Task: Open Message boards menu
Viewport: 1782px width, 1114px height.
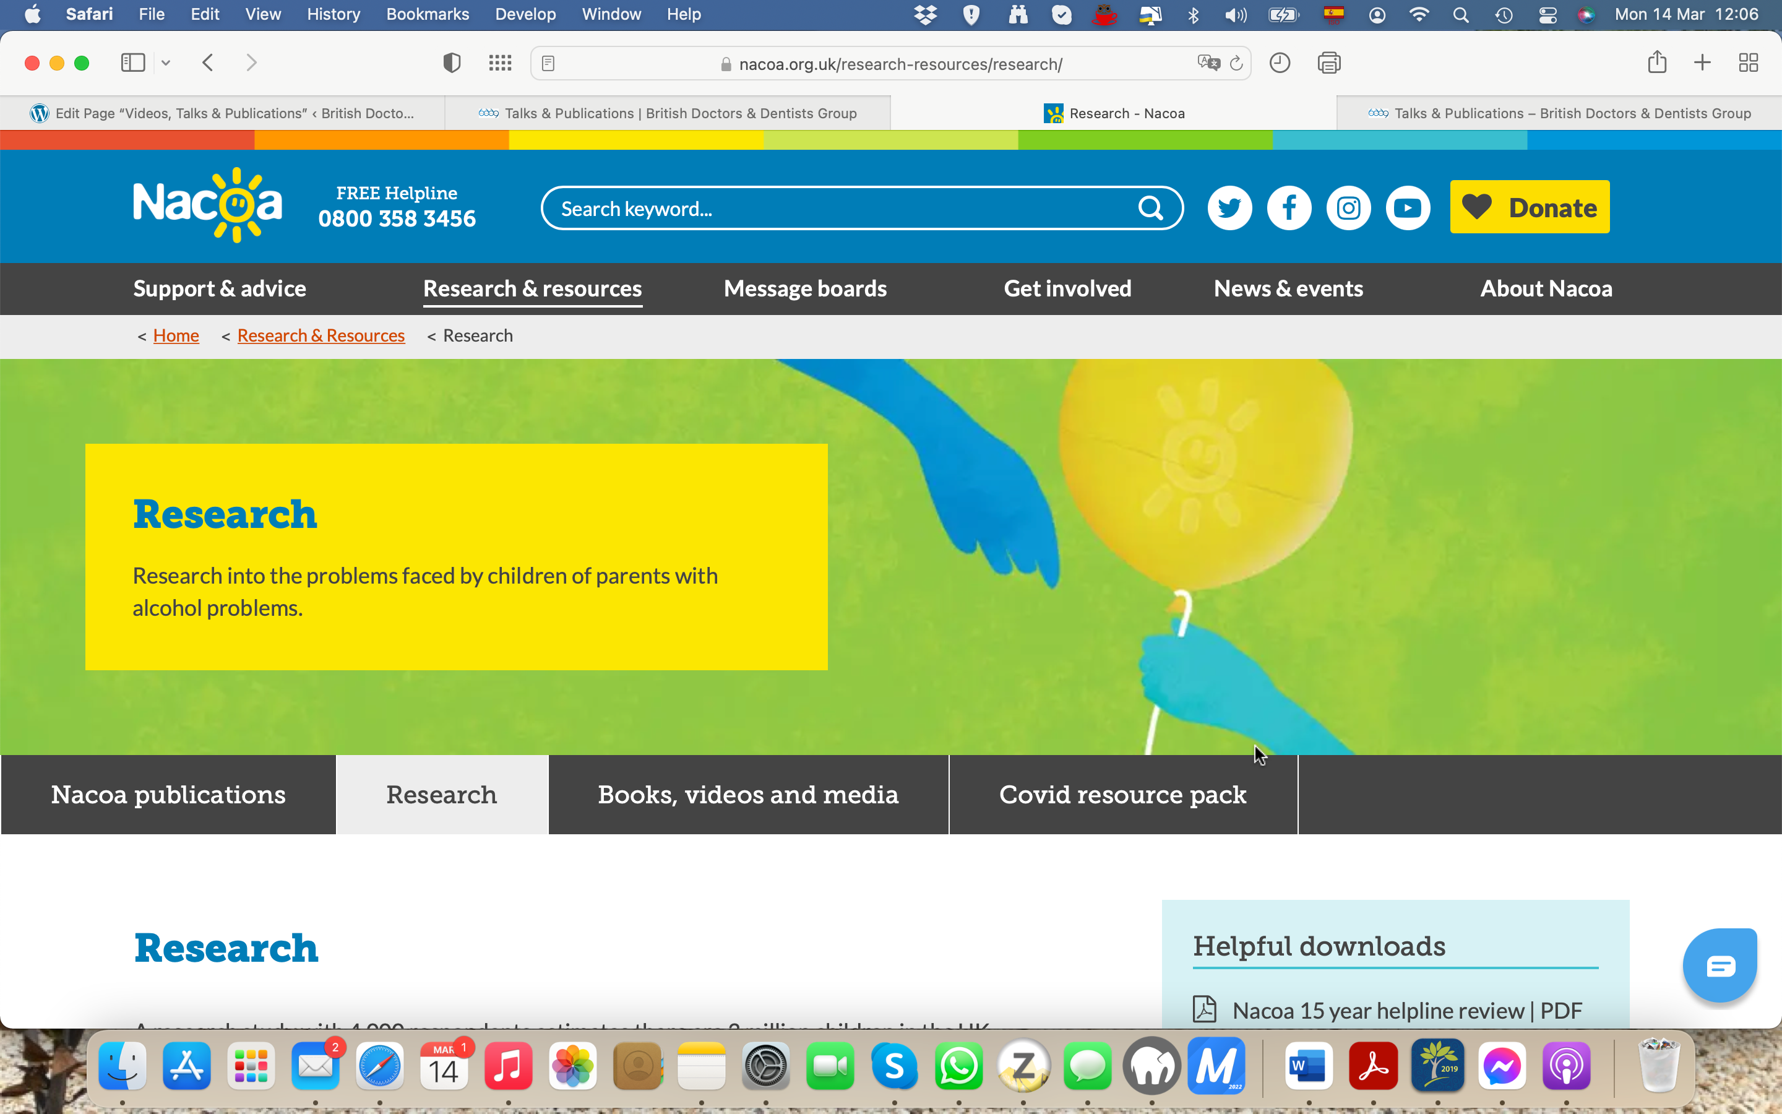Action: (x=805, y=289)
